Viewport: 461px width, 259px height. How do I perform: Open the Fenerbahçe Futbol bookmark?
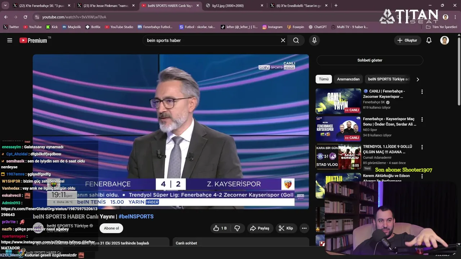155,27
